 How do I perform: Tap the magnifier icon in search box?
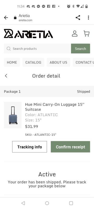(9, 49)
